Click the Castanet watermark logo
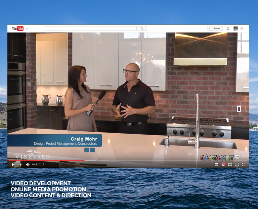The image size is (258, 209). (x=220, y=157)
